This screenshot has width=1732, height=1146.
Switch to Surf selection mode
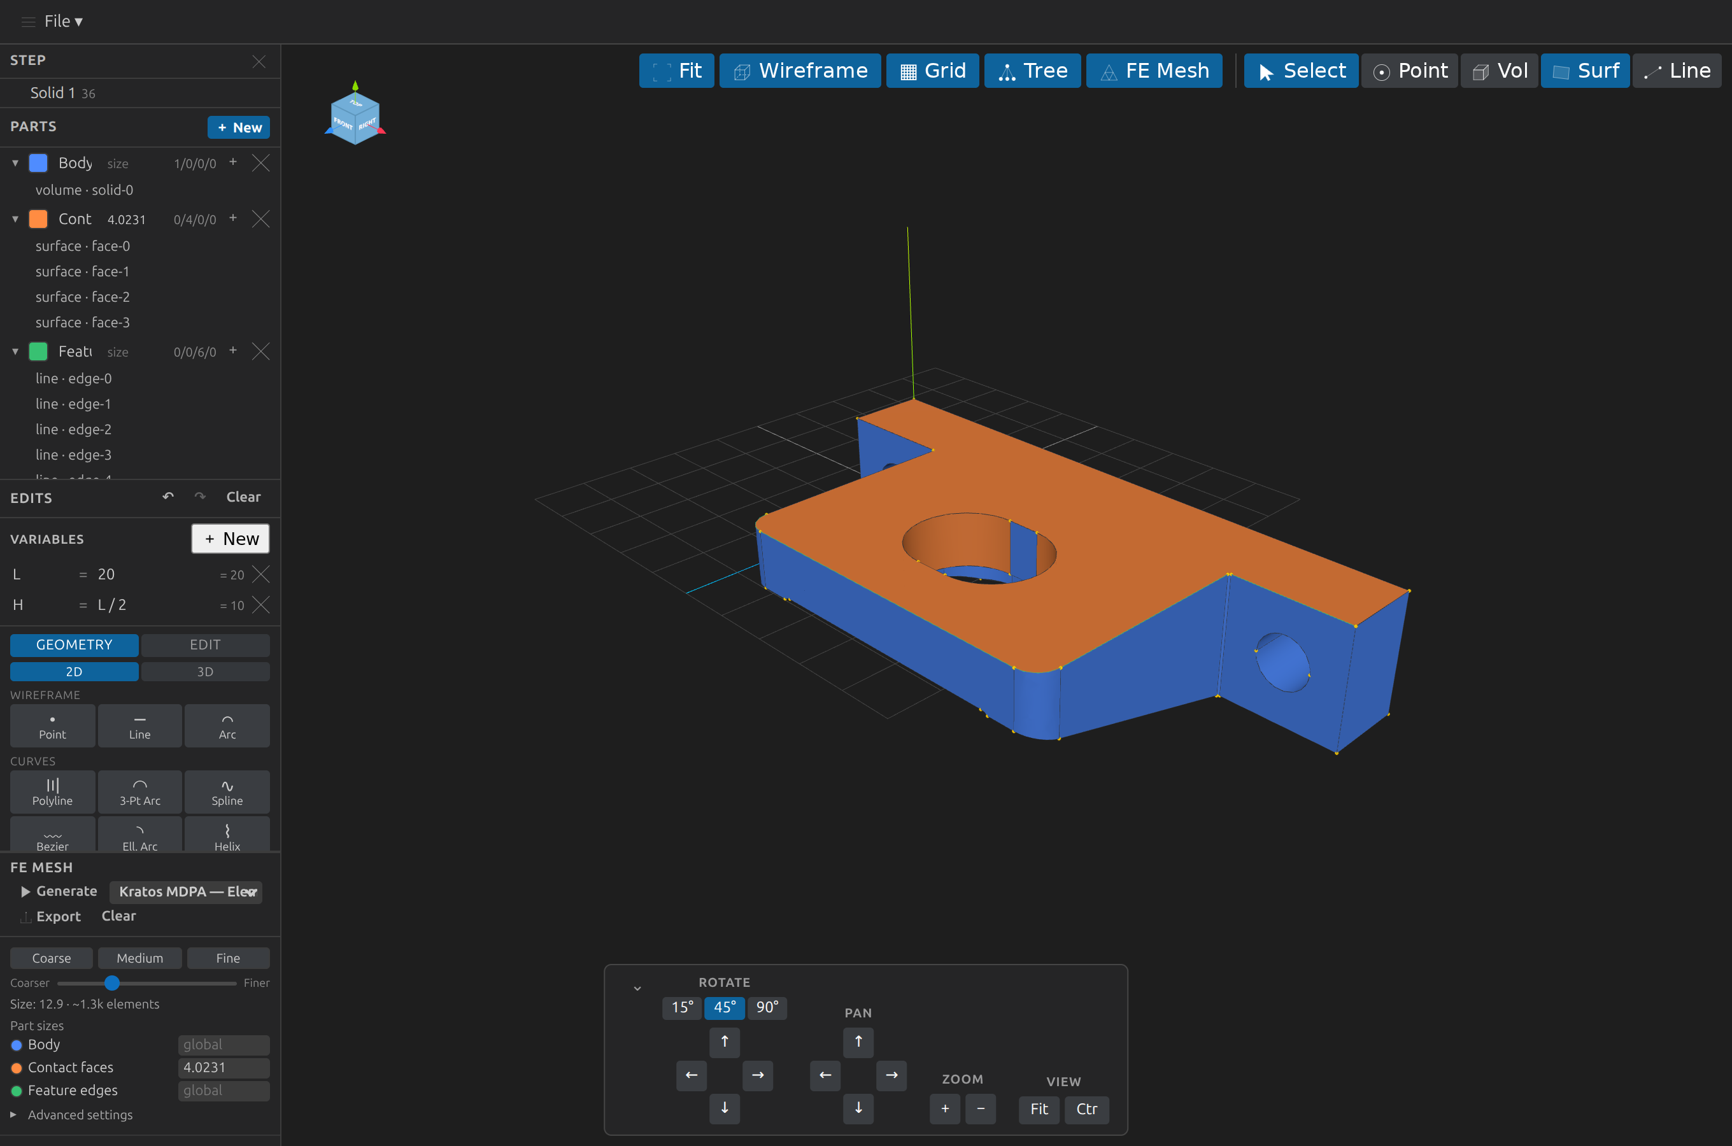pyautogui.click(x=1585, y=71)
